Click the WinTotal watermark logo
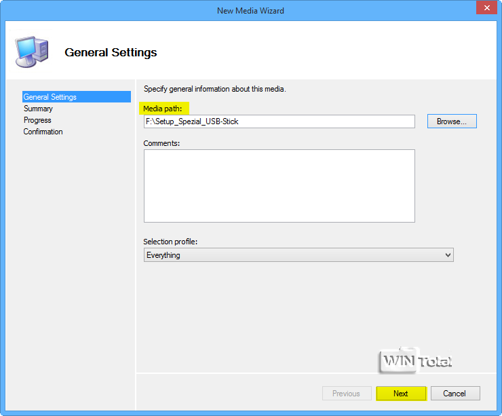The height and width of the screenshot is (416, 502). pos(416,360)
